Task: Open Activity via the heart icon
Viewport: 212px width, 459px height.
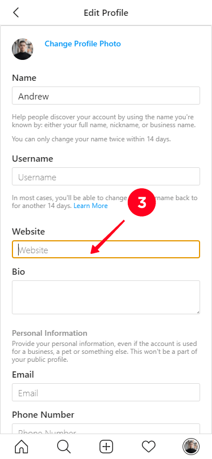Action: 149,447
